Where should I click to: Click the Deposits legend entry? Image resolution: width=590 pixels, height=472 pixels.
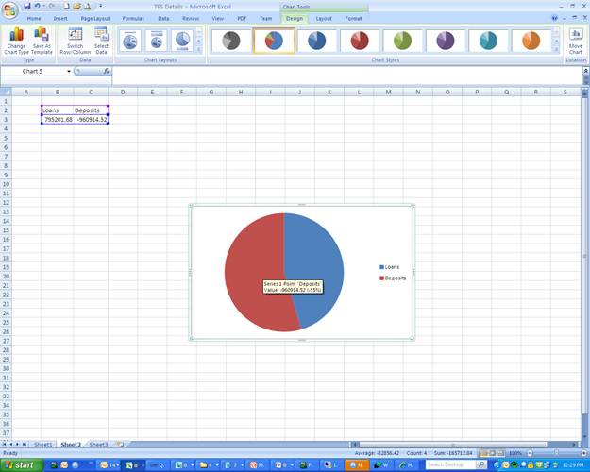click(x=393, y=278)
